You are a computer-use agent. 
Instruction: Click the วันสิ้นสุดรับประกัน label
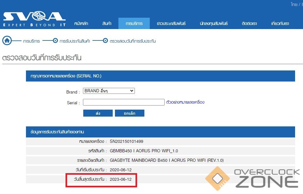[x=89, y=179]
